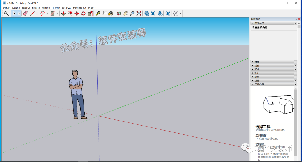302x162 pixels.
Task: Expand the 材质 panel
Action: tap(253, 62)
